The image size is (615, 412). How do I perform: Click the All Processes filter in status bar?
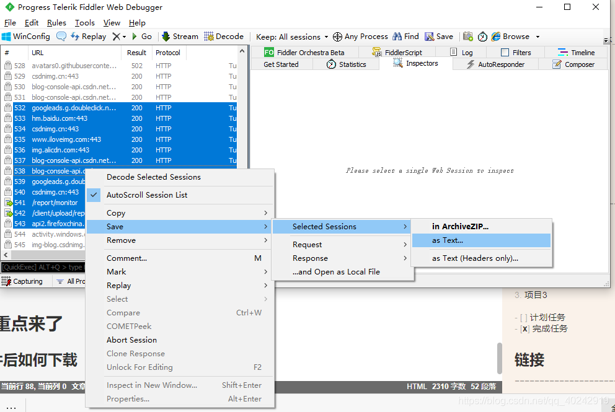coord(71,281)
